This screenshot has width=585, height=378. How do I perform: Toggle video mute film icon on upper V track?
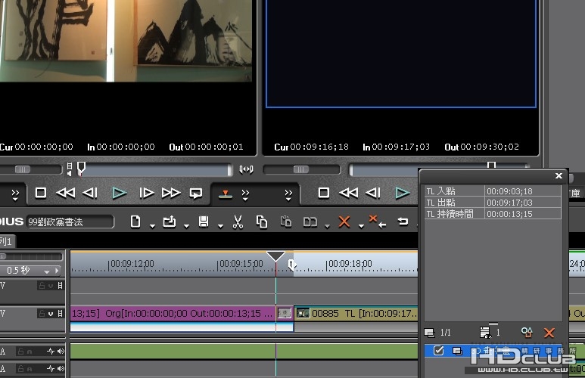(x=60, y=286)
